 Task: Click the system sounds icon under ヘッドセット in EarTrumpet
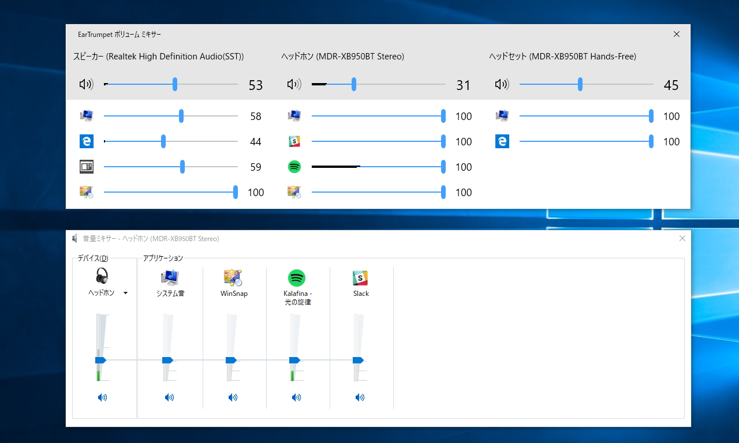502,116
